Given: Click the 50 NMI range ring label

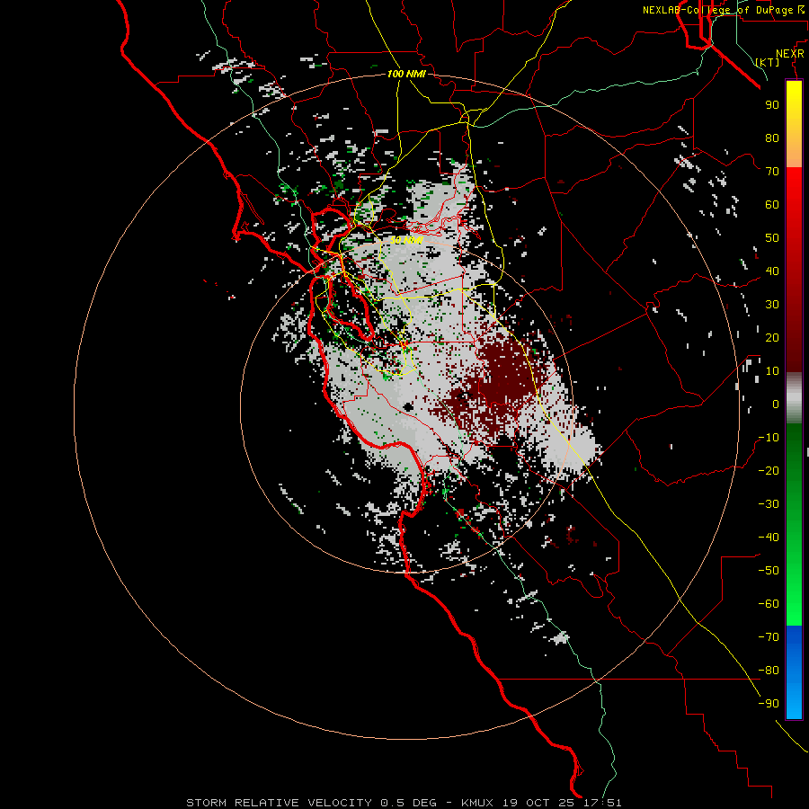Looking at the screenshot, I should tap(406, 240).
